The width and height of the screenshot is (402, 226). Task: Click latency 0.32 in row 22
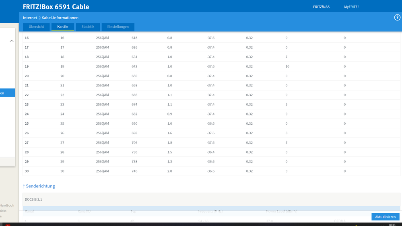point(249,95)
